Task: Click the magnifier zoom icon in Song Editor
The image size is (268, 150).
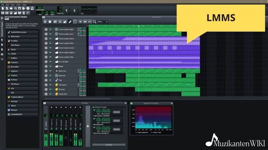Action: tap(94, 22)
